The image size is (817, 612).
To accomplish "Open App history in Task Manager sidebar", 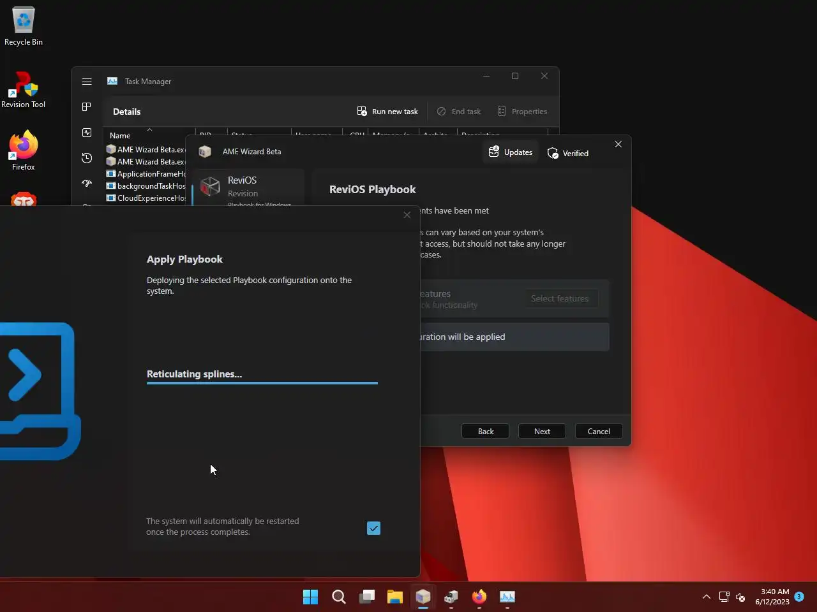I will (87, 158).
